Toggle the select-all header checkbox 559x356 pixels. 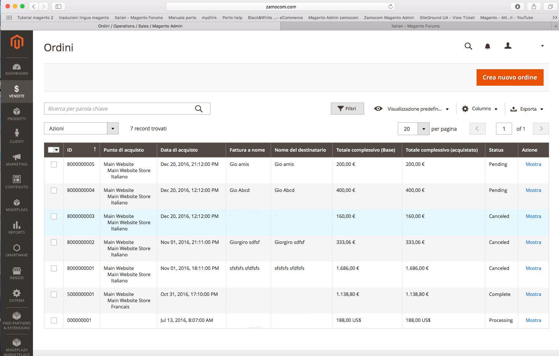coord(51,150)
